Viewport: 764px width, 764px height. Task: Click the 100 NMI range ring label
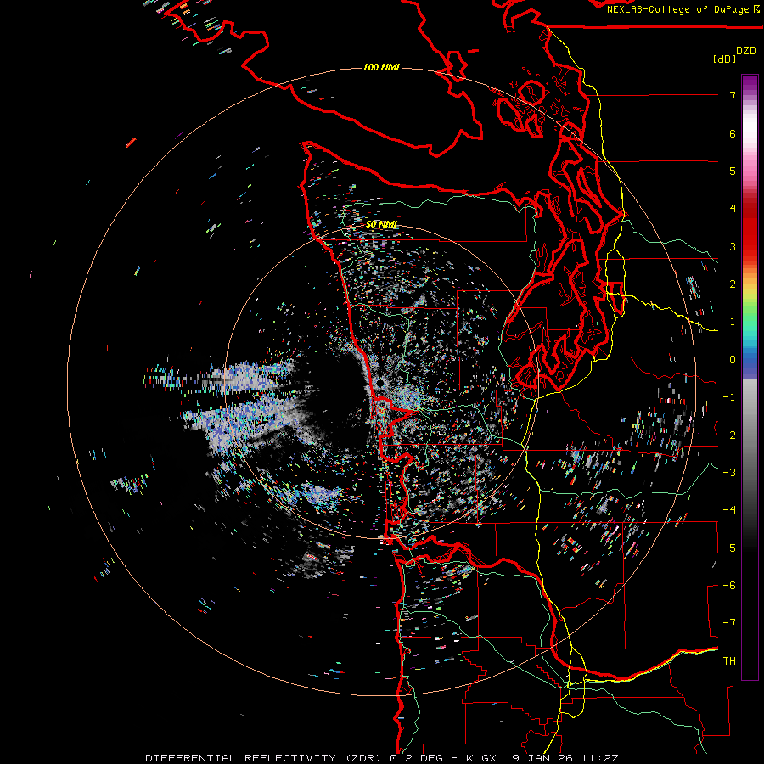[381, 67]
